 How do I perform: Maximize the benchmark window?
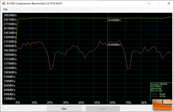(159, 3)
